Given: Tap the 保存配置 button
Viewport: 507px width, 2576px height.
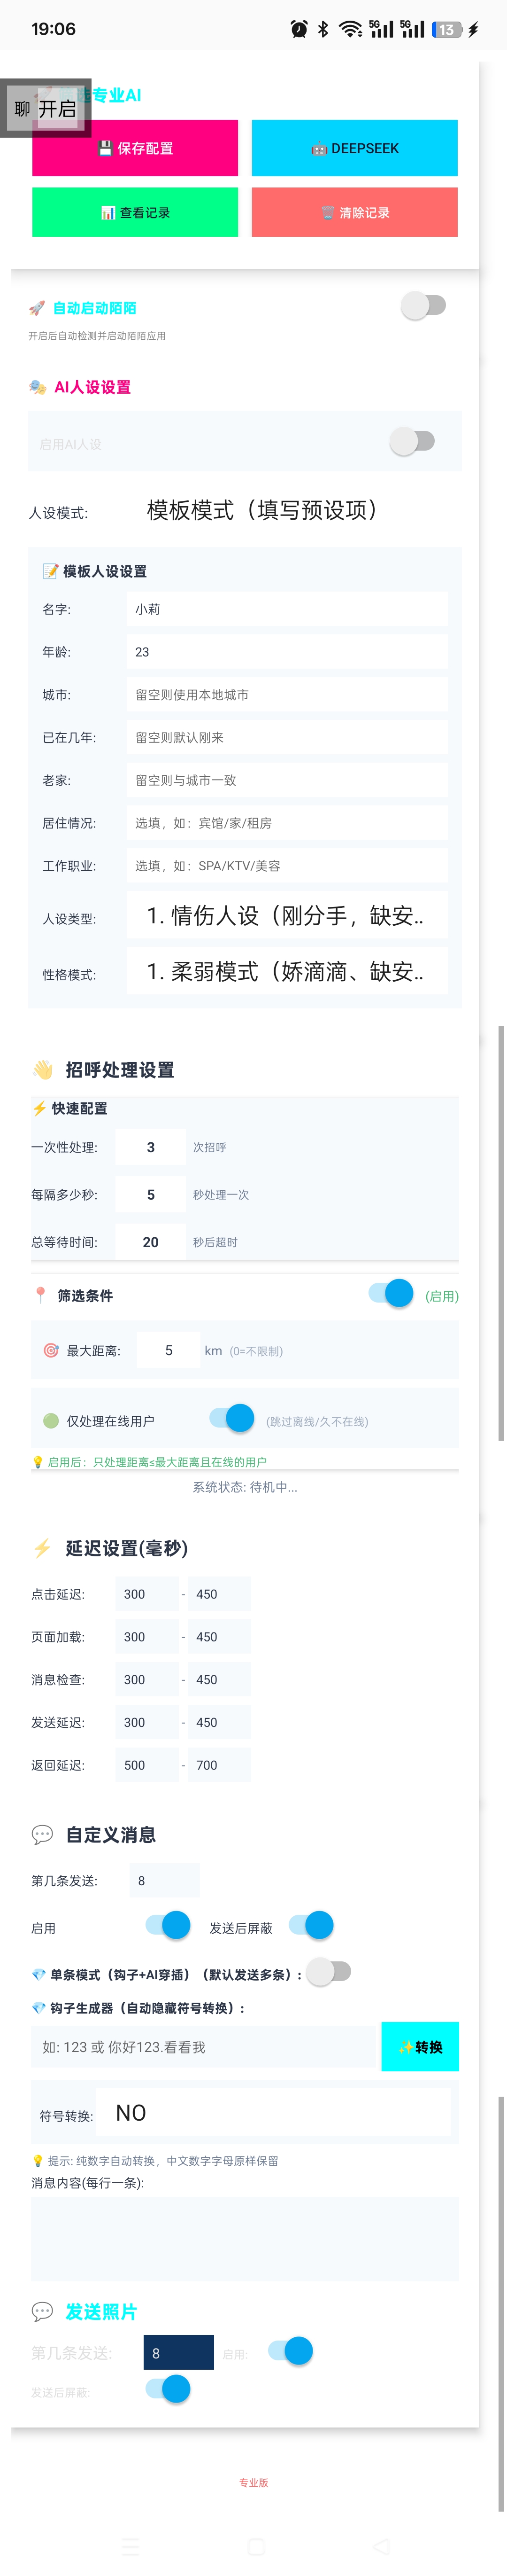Looking at the screenshot, I should (x=135, y=148).
